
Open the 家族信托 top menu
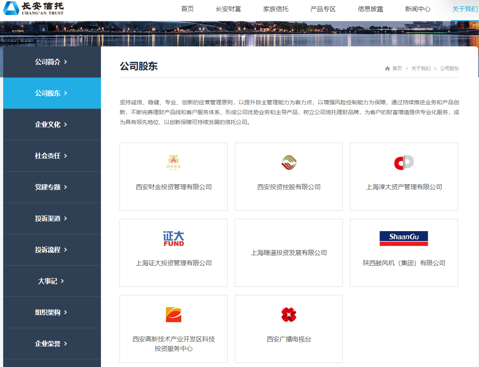(276, 9)
